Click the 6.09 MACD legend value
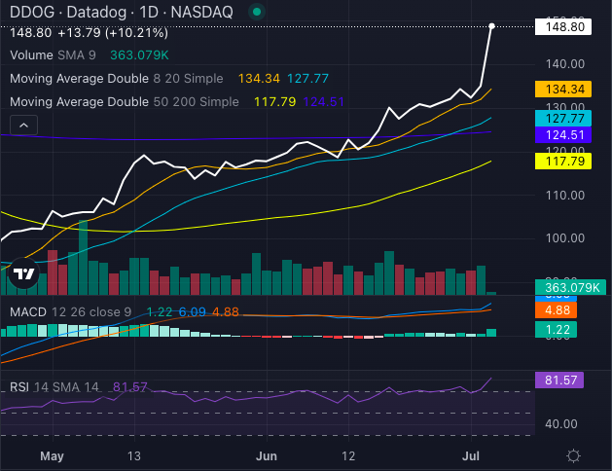Viewport: 612px width, 471px height. point(192,311)
